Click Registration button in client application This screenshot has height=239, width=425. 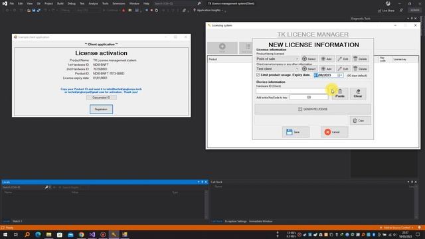click(x=101, y=109)
